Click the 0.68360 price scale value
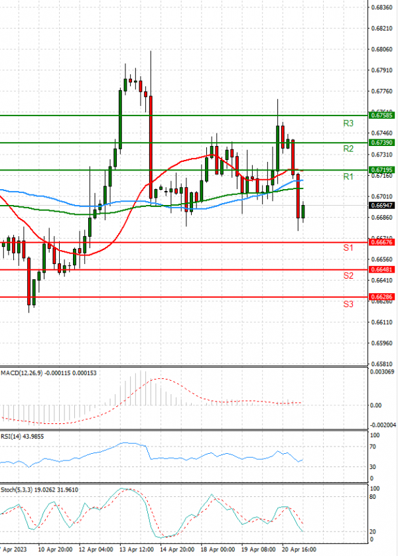Image resolution: width=398 pixels, height=556 pixels. (381, 7)
